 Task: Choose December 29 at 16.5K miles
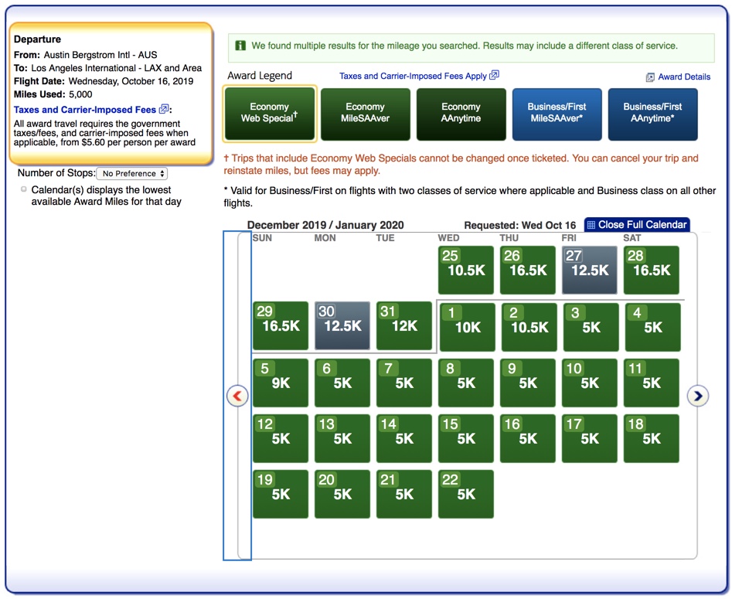pyautogui.click(x=280, y=325)
